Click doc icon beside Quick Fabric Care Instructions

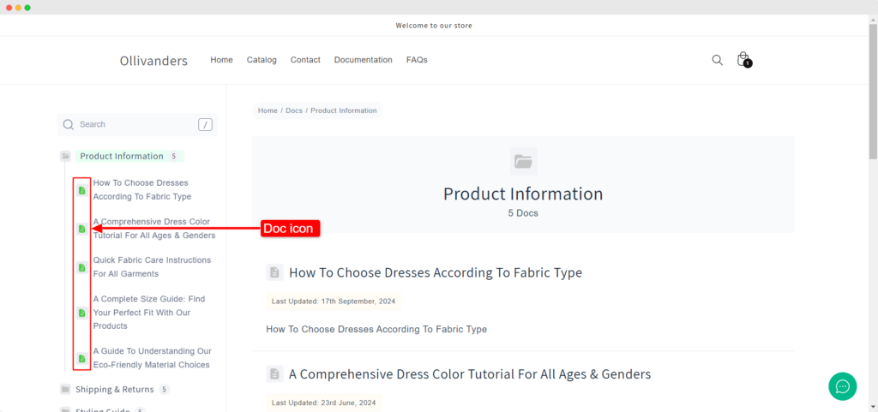pyautogui.click(x=82, y=267)
